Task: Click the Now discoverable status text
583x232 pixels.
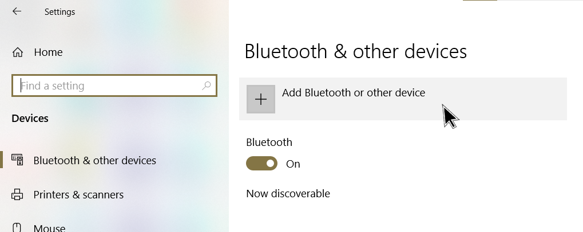Action: pyautogui.click(x=288, y=194)
